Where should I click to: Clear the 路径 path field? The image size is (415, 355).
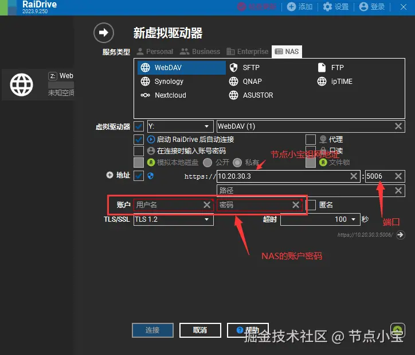tap(398, 191)
